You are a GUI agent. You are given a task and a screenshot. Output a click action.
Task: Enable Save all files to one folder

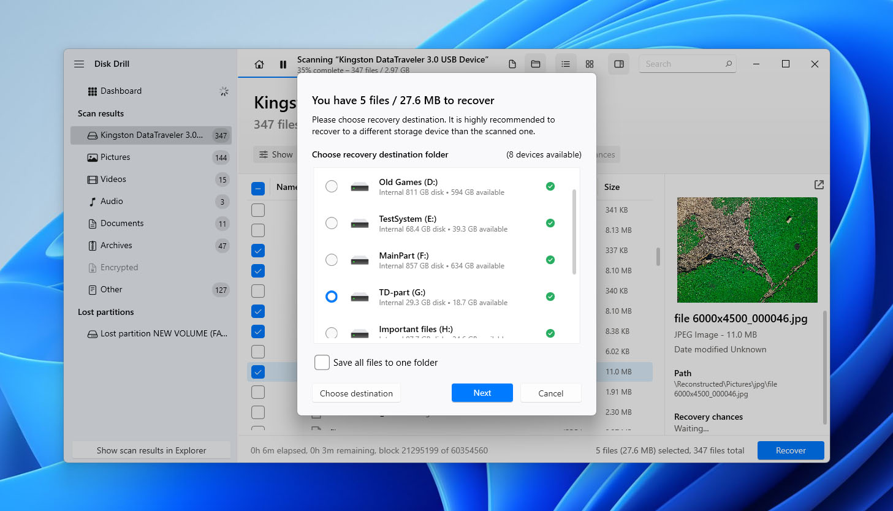click(x=322, y=362)
